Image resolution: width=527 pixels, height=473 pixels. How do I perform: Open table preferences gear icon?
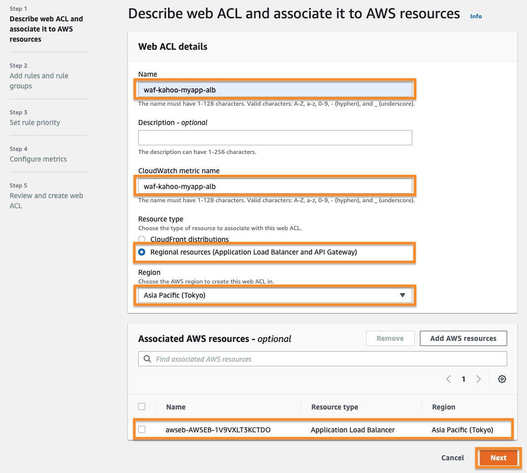[502, 379]
